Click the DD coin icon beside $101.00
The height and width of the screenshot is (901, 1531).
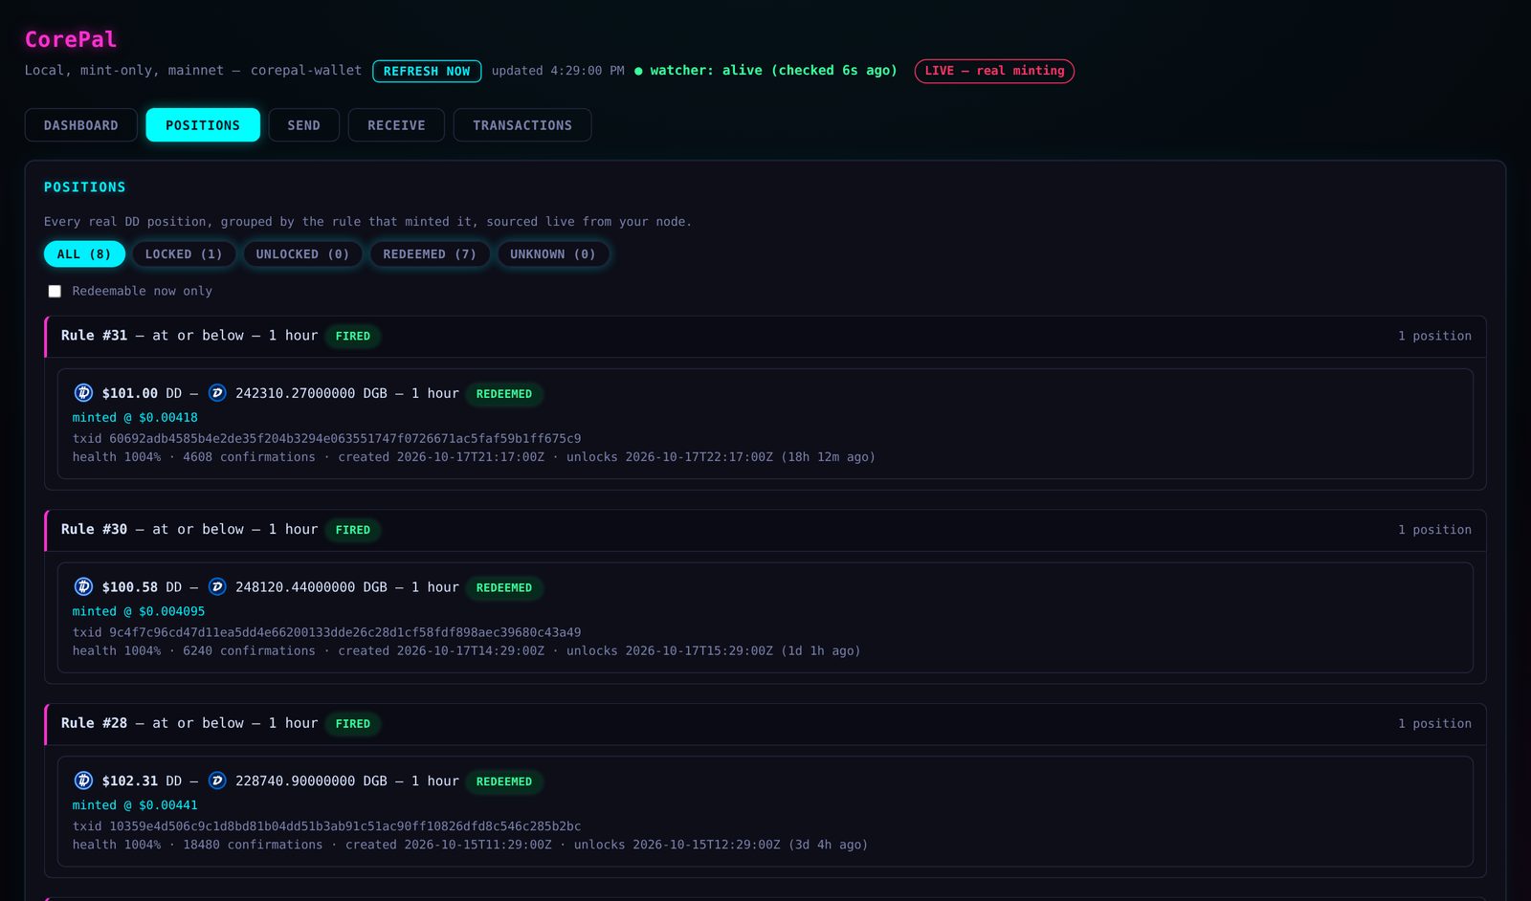[x=83, y=393]
